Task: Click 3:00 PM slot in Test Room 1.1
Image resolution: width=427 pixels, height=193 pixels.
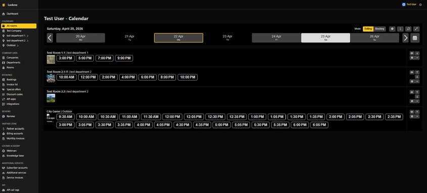Action: tap(65, 58)
